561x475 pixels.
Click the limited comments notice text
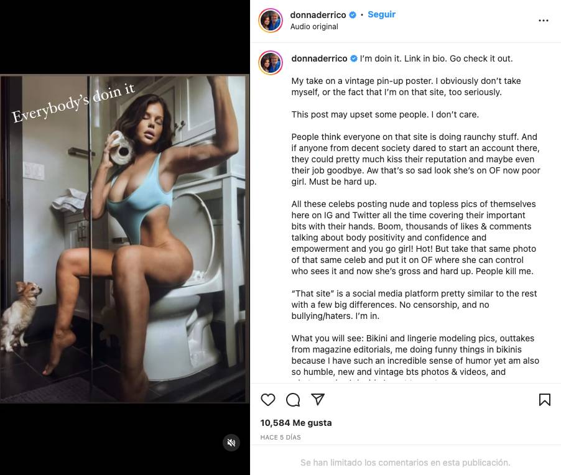pyautogui.click(x=405, y=463)
